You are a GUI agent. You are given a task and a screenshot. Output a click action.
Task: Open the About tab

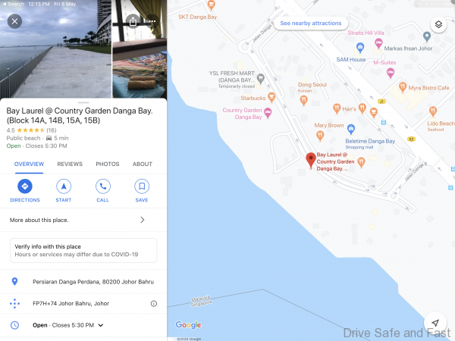(143, 164)
